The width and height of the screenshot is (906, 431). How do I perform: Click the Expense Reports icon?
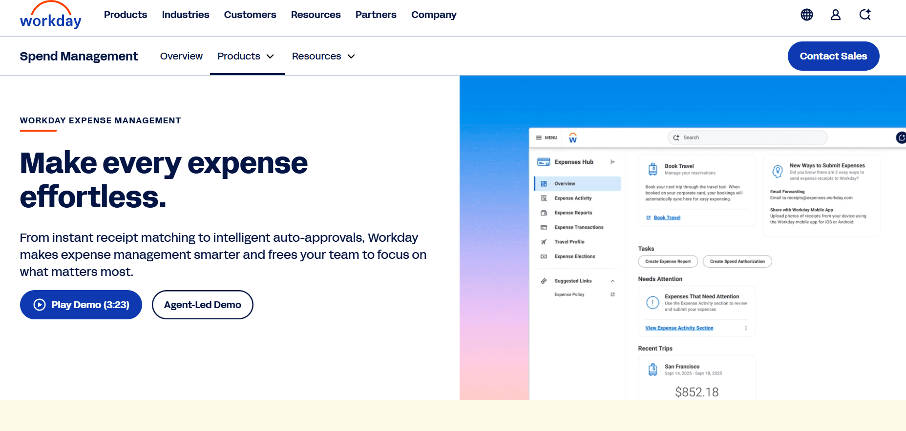[x=544, y=213]
